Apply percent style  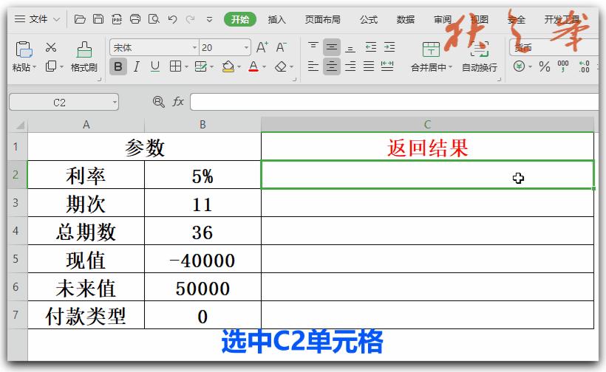point(545,66)
